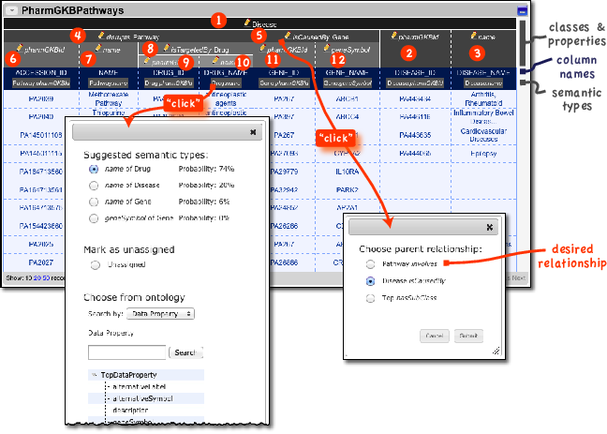Screen dimensions: 607x434
Task: Select the Unassigned radio button
Action: pos(96,265)
